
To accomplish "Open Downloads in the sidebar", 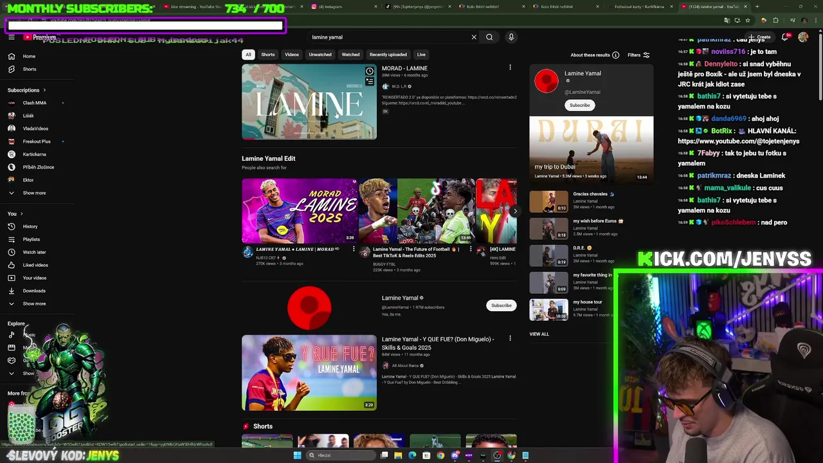I will coord(34,291).
